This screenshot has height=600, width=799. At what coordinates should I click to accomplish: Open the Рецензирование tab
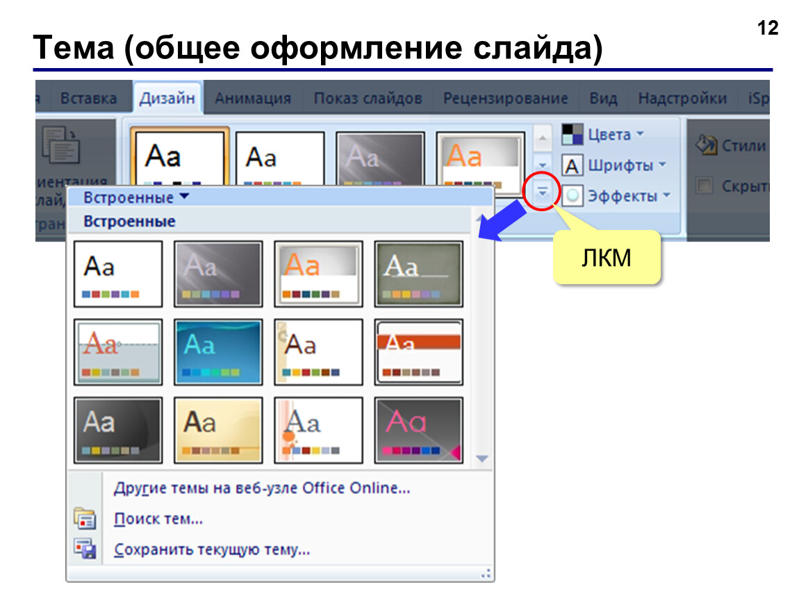click(506, 98)
